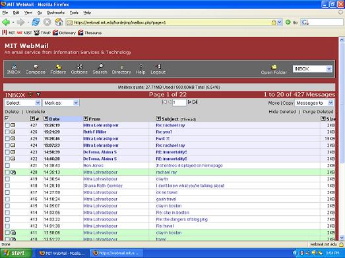Click sort arrow beside Size column
Screen dimensions: 345x258
click(323, 118)
